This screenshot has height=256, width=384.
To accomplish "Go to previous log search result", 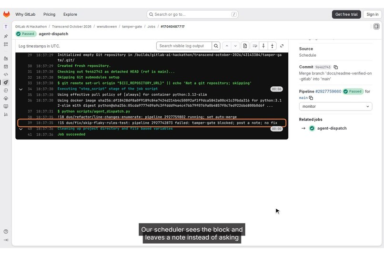I will 227,46.
